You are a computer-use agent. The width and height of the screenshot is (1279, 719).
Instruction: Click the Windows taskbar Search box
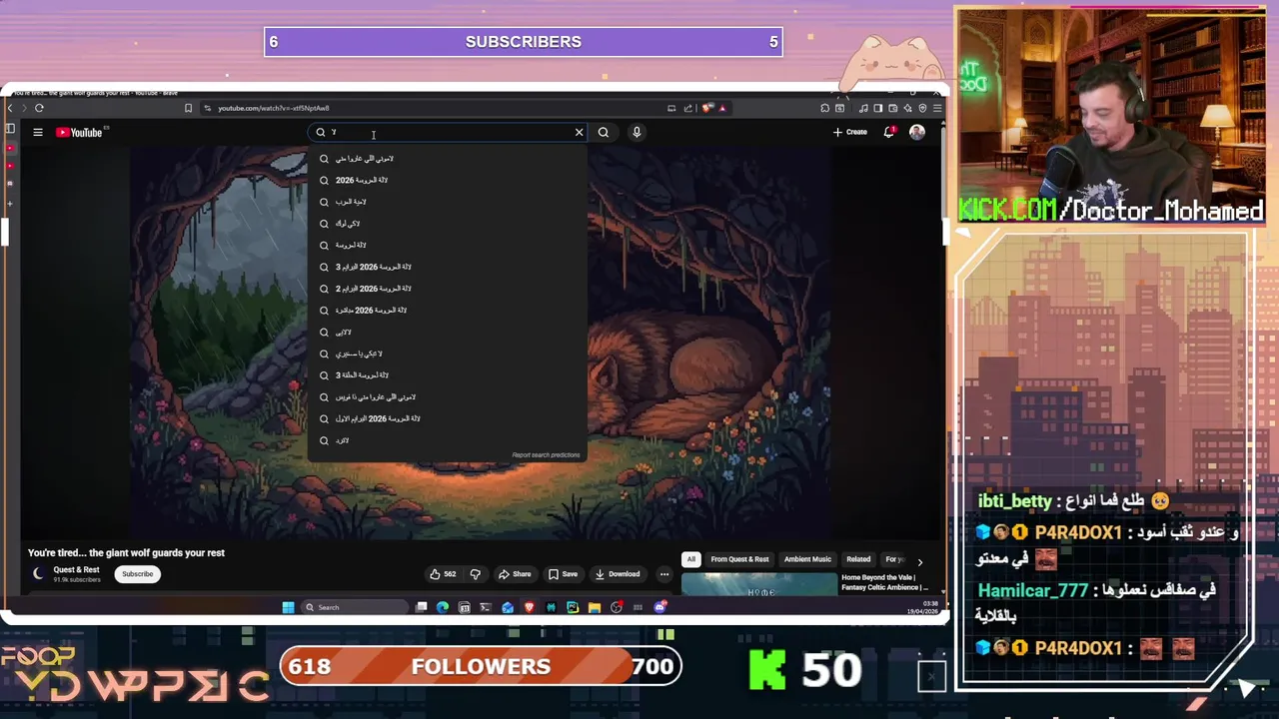355,607
